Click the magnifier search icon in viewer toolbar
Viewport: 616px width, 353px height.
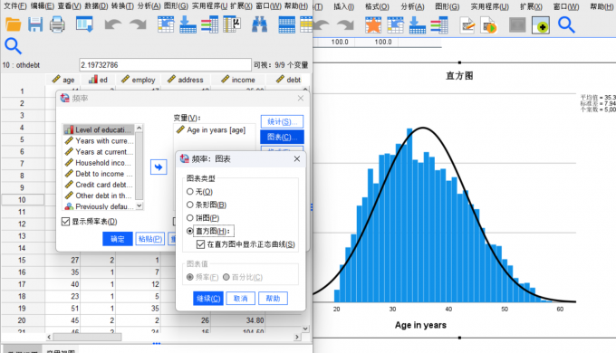pyautogui.click(x=566, y=25)
